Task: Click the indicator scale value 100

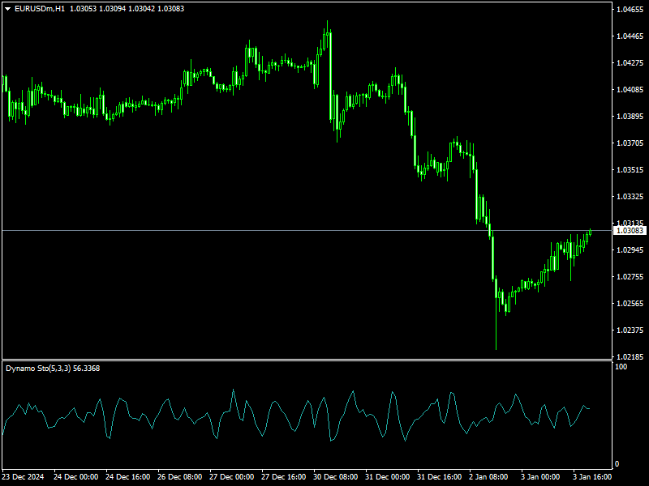Action: (x=621, y=367)
